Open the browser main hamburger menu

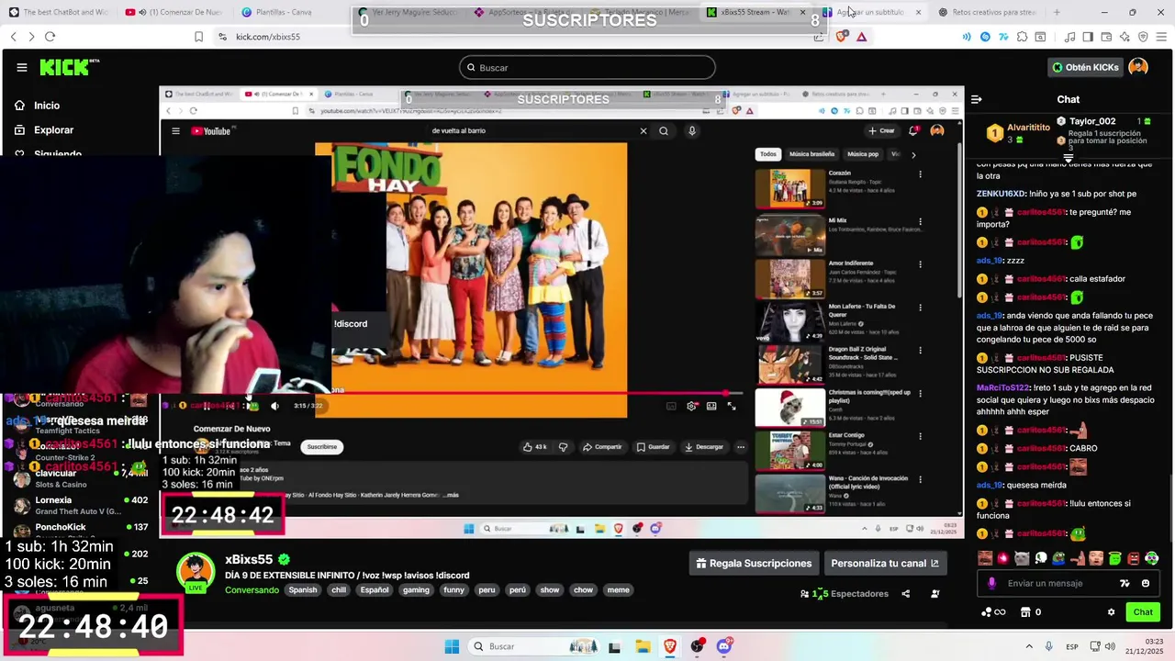[1161, 37]
